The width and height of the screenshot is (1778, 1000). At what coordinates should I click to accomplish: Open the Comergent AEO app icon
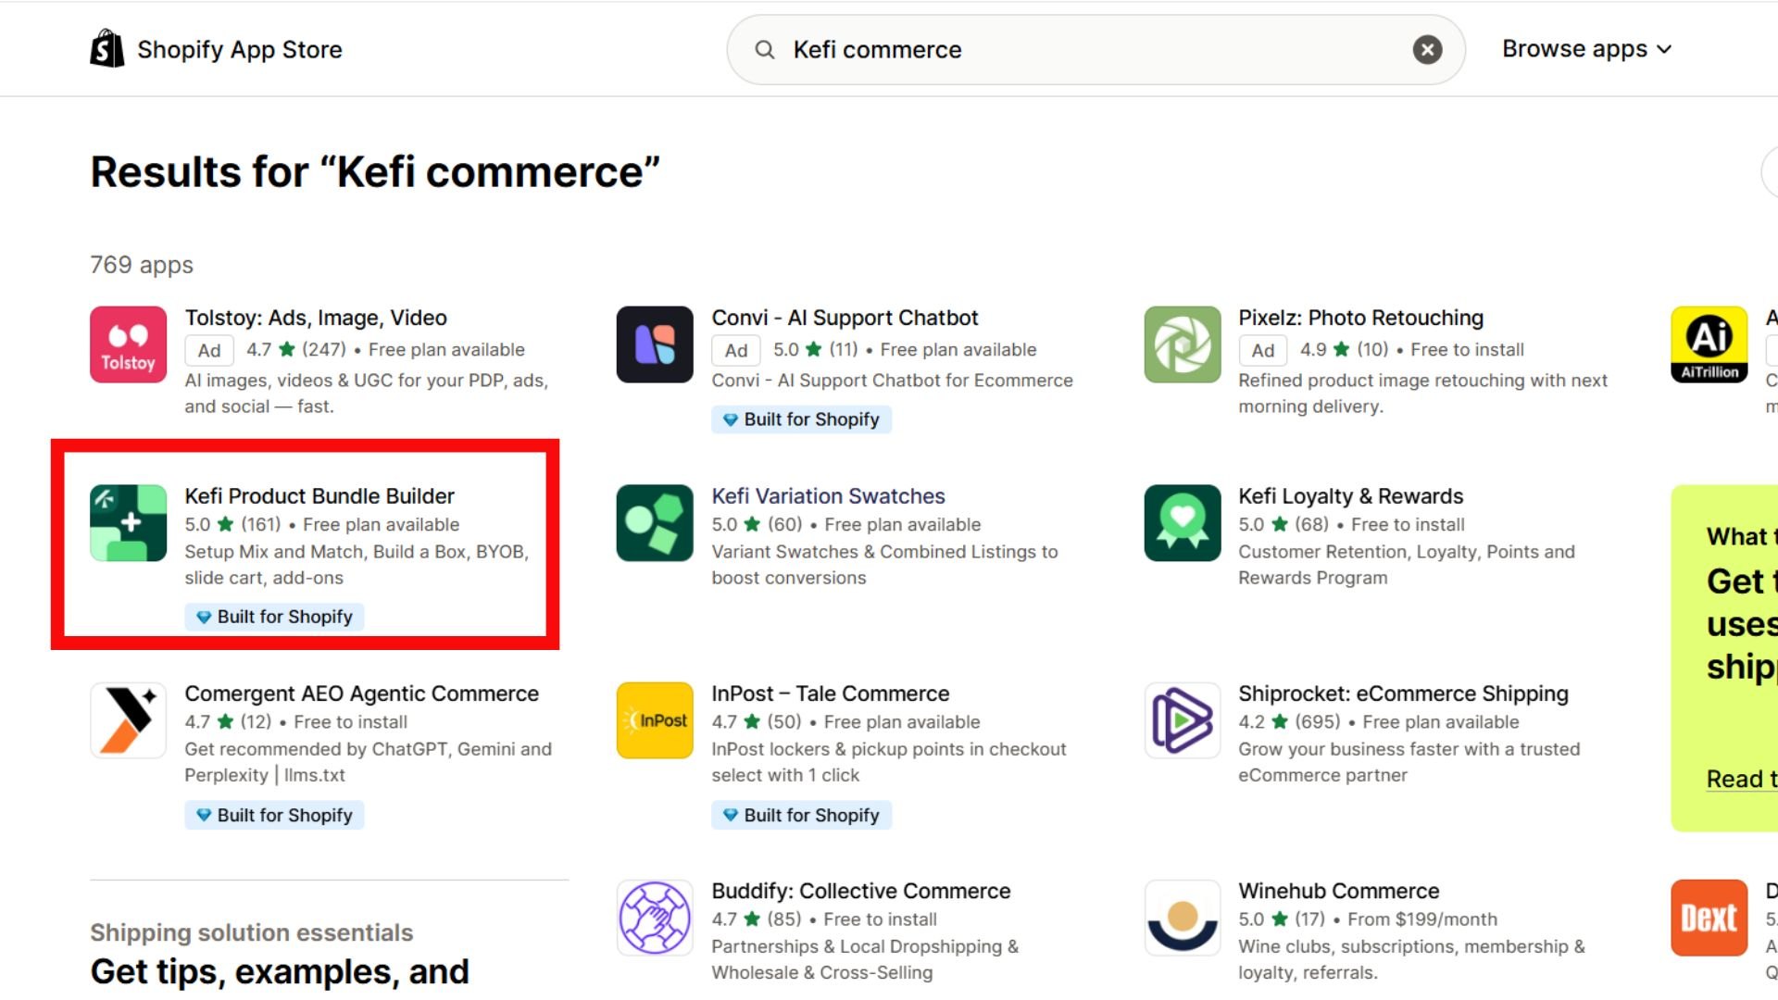click(129, 720)
